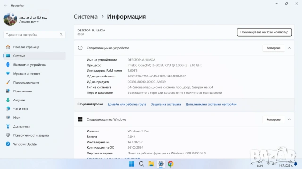
Task: Click the Час и език globe icon
Action: click(x=8, y=108)
